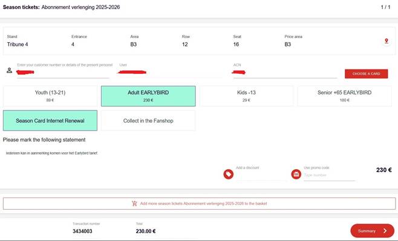Add more season tickets to the basket

click(x=199, y=204)
